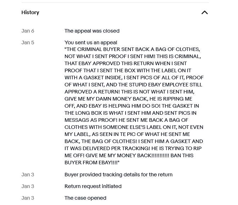This screenshot has height=205, width=238.
Task: Select the 'Return request initiated' entry
Action: (93, 186)
